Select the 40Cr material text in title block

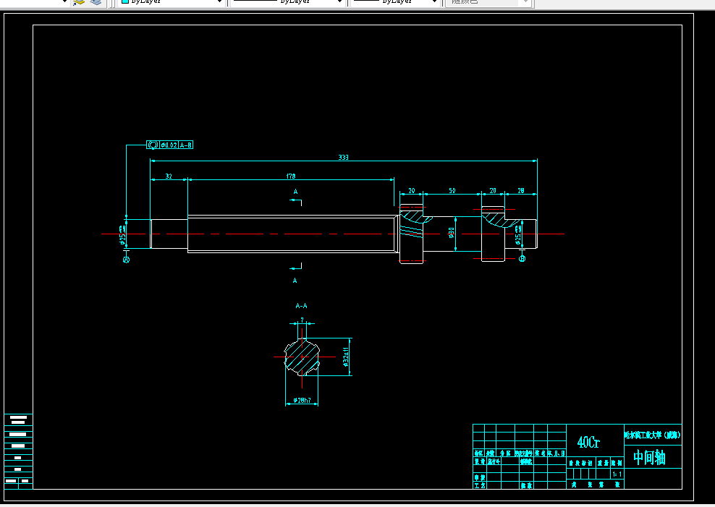coord(588,442)
